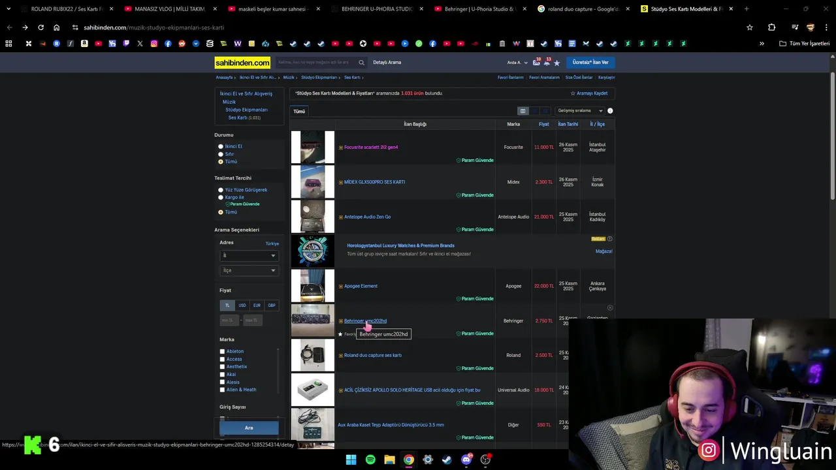Click in the min TL price field
This screenshot has width=836, height=470.
pyautogui.click(x=229, y=320)
